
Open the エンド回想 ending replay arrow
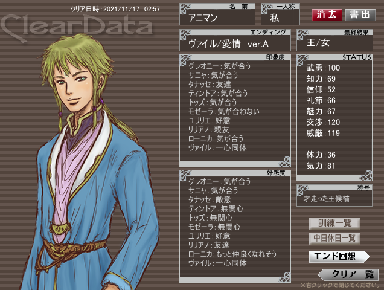[339, 256]
